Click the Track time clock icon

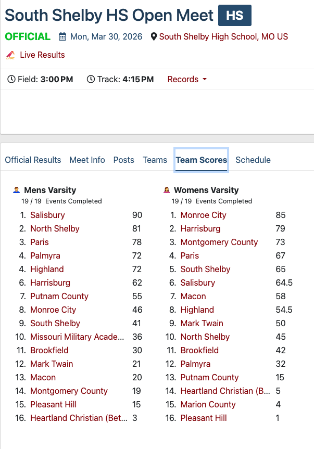tap(91, 80)
